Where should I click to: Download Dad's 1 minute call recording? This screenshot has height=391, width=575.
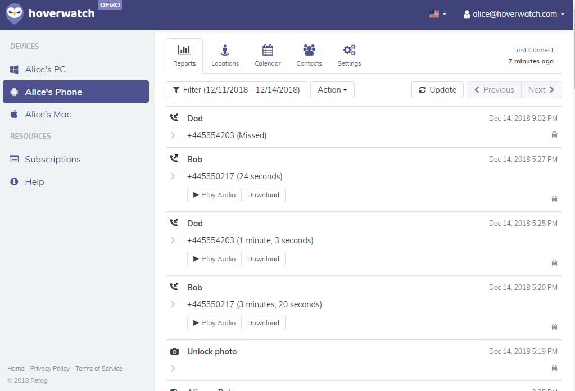(x=263, y=259)
